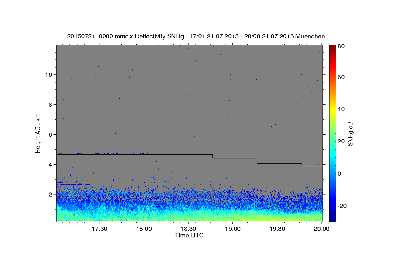The height and width of the screenshot is (266, 399).
Task: Click the plot title text starting with 20150721_0000.mmclx
Action: [196, 36]
